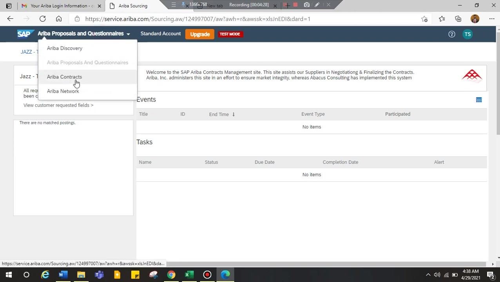Click the Due Date column header
Image resolution: width=500 pixels, height=282 pixels.
264,162
